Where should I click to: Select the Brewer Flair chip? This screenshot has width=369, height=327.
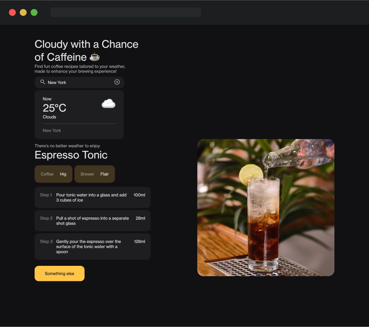pos(95,174)
